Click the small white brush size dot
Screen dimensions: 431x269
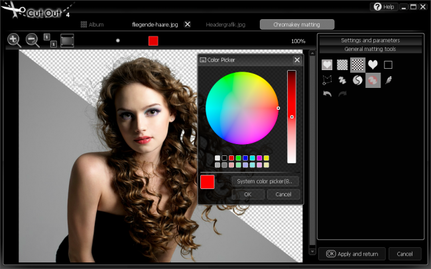pyautogui.click(x=118, y=40)
